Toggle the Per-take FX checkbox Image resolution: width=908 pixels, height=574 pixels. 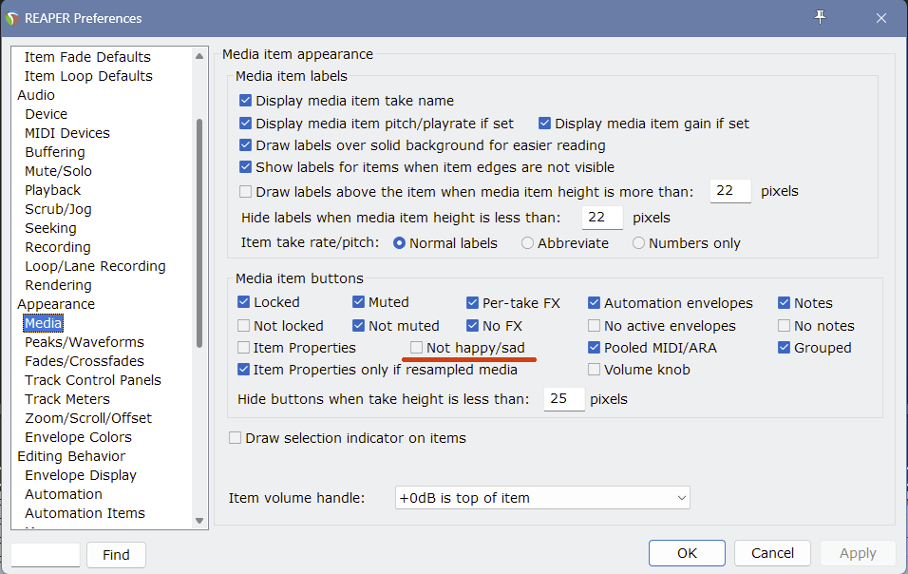tap(473, 302)
